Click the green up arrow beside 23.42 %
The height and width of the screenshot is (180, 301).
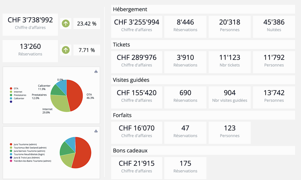point(66,24)
